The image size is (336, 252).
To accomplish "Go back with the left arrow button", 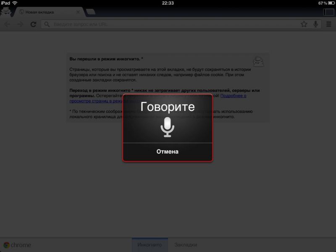I will point(7,24).
